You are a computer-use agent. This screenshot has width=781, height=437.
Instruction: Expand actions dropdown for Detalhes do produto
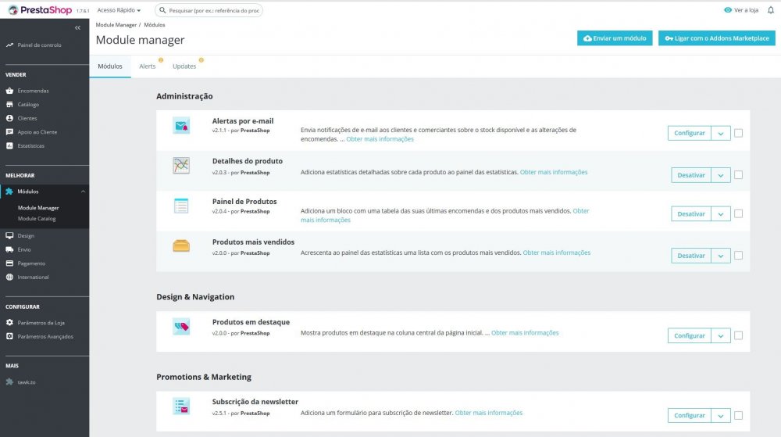pyautogui.click(x=721, y=175)
